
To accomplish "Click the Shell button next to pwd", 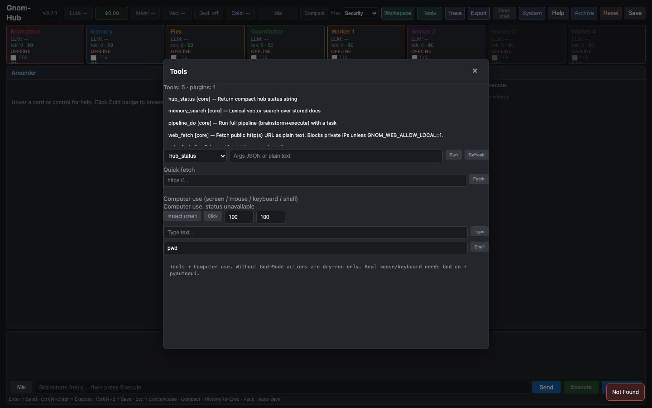I will click(x=479, y=247).
